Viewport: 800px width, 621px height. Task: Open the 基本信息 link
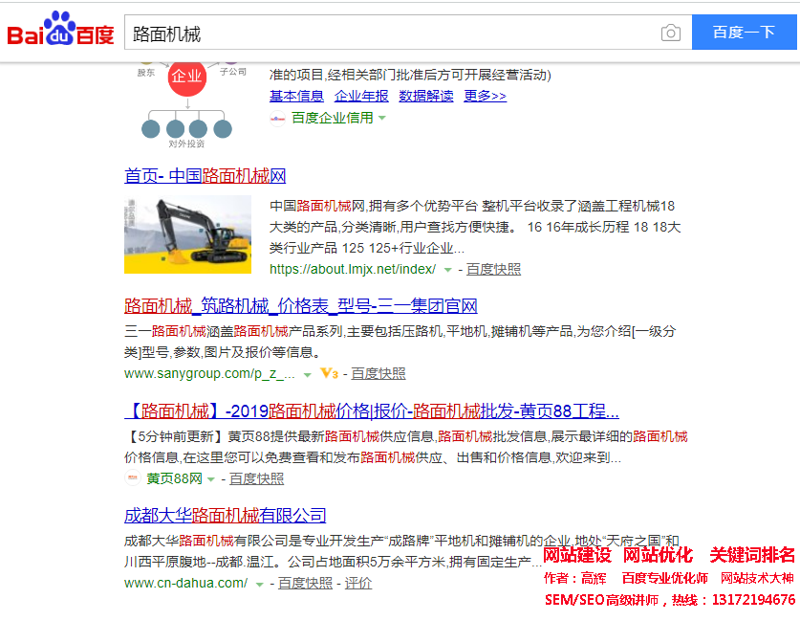coord(296,96)
